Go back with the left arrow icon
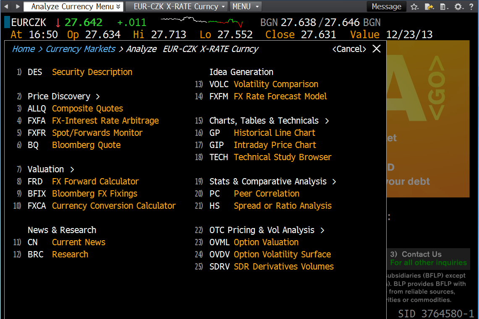Screen dimensions: 479x319 click(6, 6)
